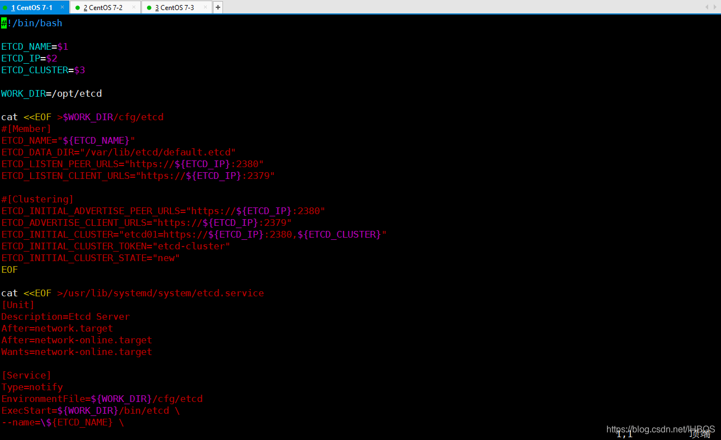Click the After=network.target line
The height and width of the screenshot is (440, 721).
pos(57,328)
